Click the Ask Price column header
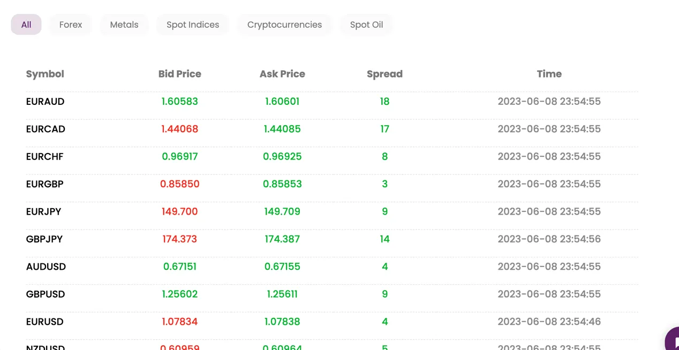The height and width of the screenshot is (350, 679). point(282,74)
